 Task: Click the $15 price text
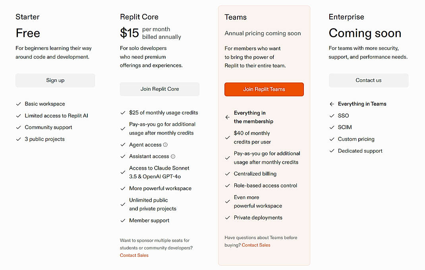(129, 33)
